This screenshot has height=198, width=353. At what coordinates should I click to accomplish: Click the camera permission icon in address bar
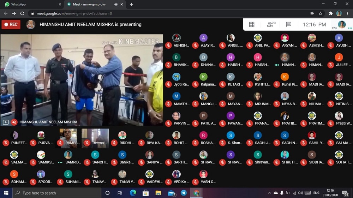pos(312,13)
